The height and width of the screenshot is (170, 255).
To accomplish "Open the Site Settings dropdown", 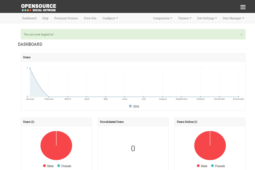I will (207, 18).
